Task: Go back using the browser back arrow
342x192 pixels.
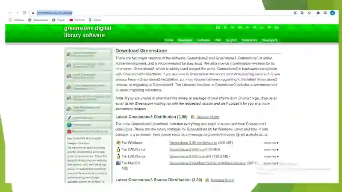Action: [10, 13]
